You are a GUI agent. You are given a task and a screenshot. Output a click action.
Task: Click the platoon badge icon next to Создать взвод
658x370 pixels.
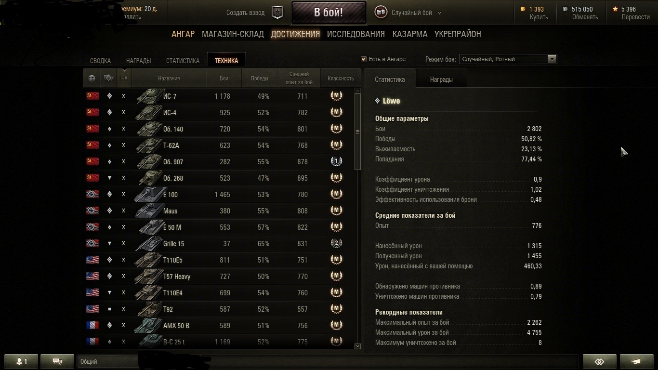pos(277,13)
